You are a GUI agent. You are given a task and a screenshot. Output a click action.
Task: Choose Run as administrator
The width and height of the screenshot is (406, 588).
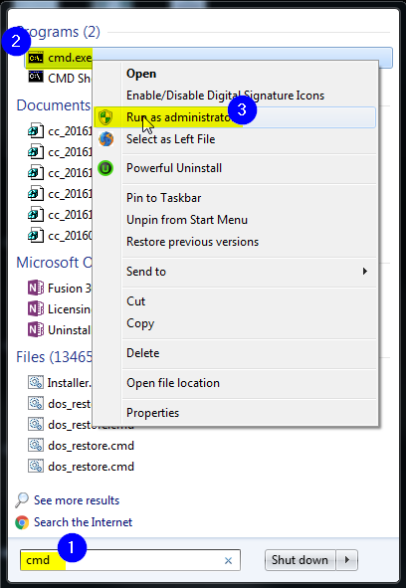(x=235, y=117)
